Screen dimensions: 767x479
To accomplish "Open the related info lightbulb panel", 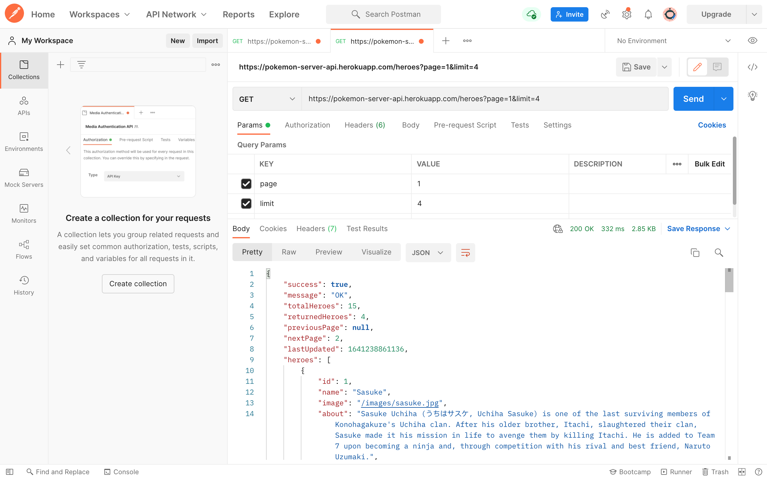I will (x=752, y=96).
